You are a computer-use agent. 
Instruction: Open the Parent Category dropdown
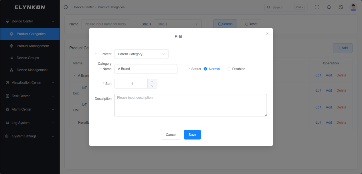click(x=141, y=54)
